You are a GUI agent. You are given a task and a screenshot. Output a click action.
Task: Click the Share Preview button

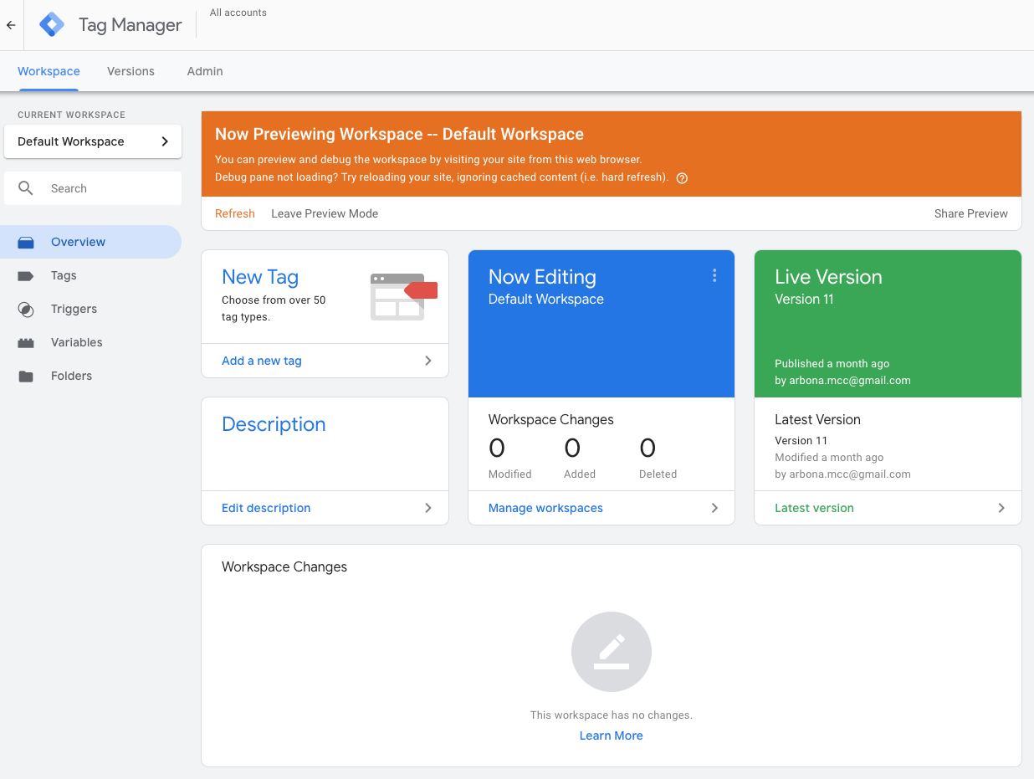[x=970, y=213]
